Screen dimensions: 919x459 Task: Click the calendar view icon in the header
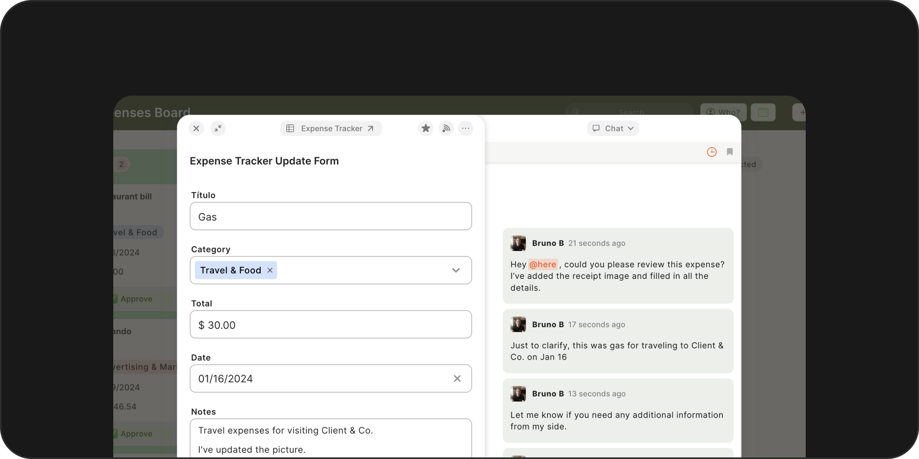763,112
